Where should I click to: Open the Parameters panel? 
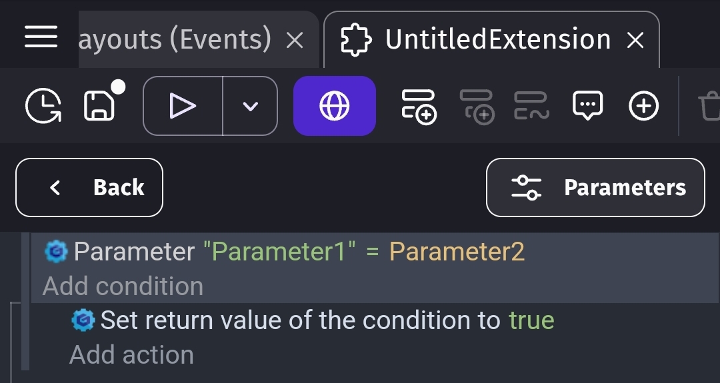click(595, 188)
